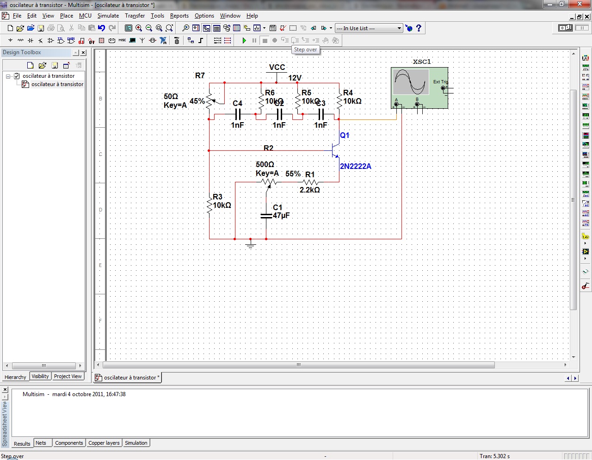The image size is (592, 460).
Task: Select the Place Transistor toolbar icon
Action: pos(41,41)
